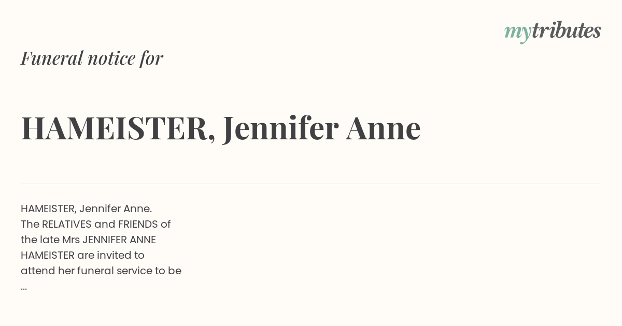Image resolution: width=622 pixels, height=326 pixels.
Task: Click the dark "tributes" part of logo
Action: pyautogui.click(x=566, y=31)
